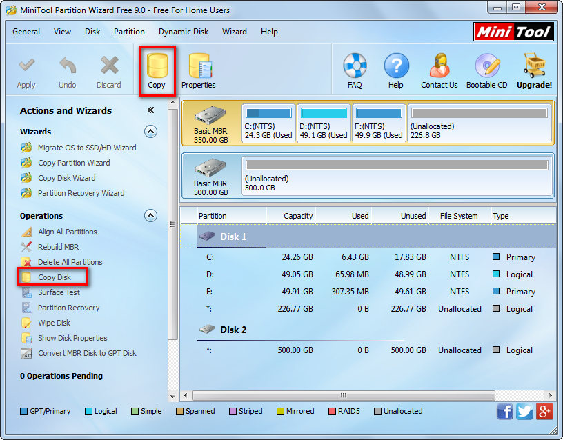Click Copy Disk in Operations list
The width and height of the screenshot is (563, 440).
(55, 277)
